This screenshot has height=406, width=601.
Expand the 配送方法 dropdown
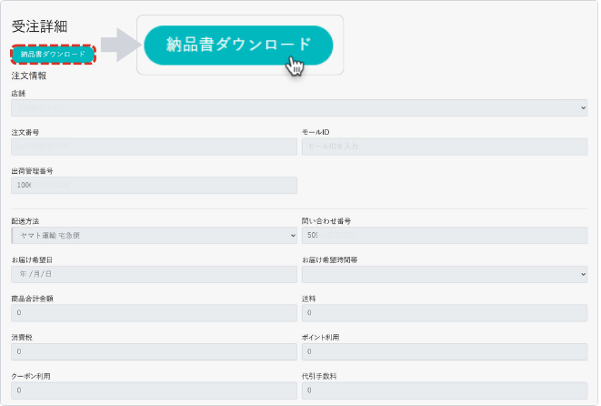pos(154,236)
